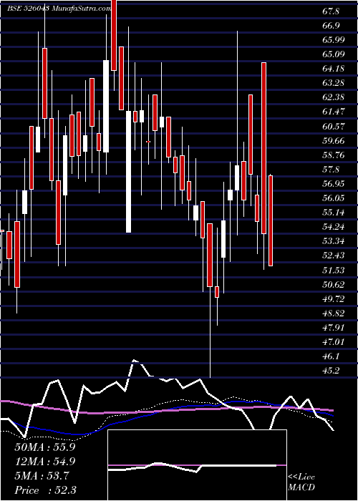Viewport: 358px width, 501px height.
Task: Click the BSE 526045 MunafaSutra.com header text
Action: [59, 9]
